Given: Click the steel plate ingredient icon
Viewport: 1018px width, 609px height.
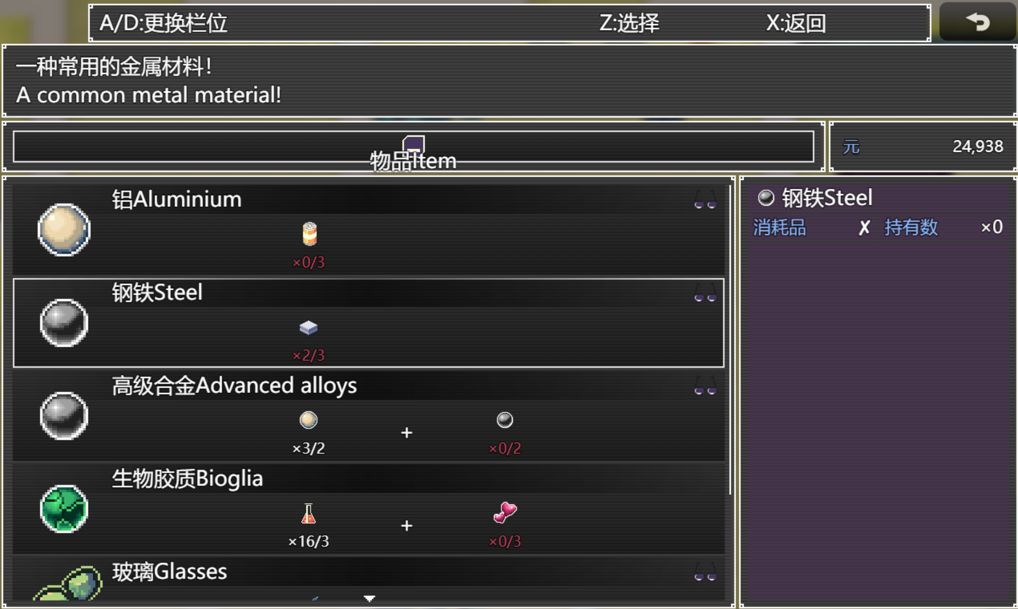Looking at the screenshot, I should 308,327.
